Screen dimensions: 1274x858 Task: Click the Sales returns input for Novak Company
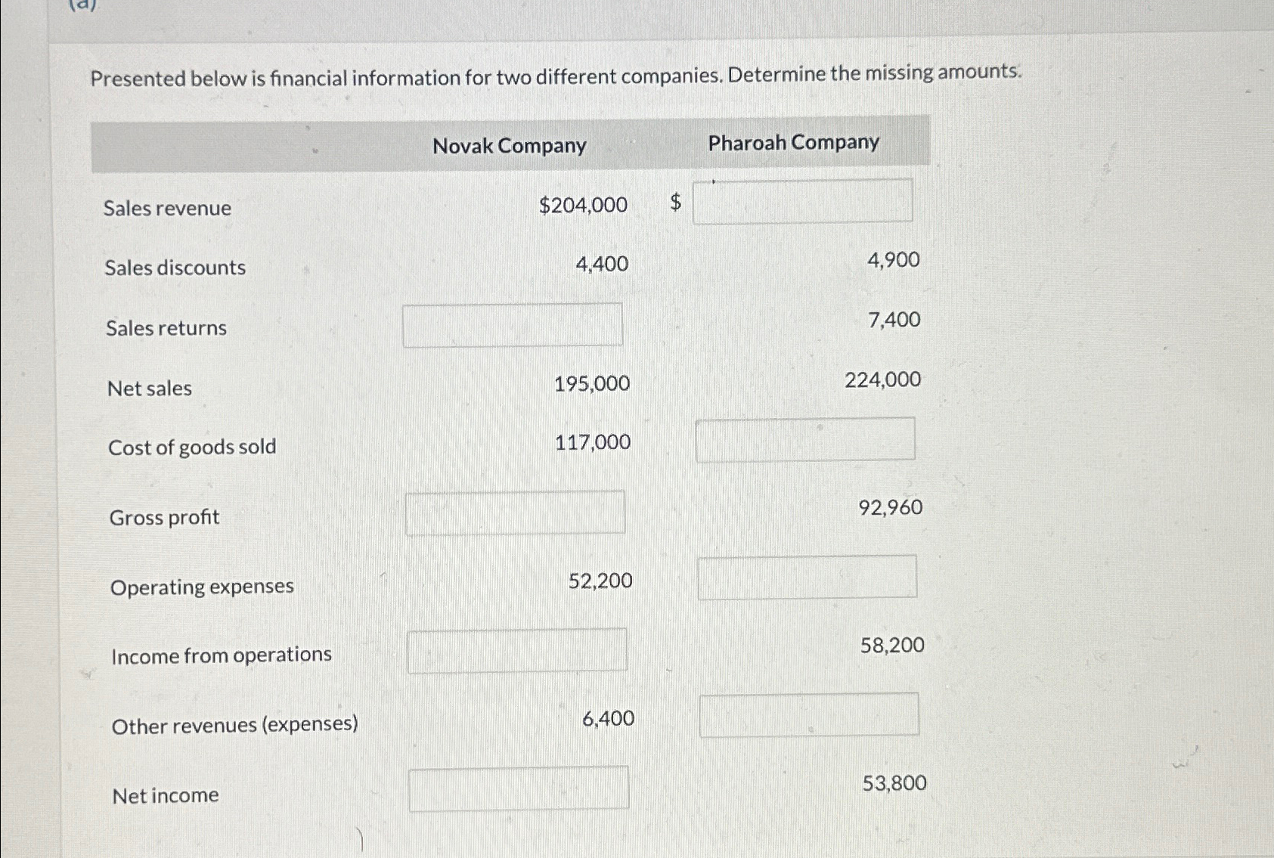point(512,324)
